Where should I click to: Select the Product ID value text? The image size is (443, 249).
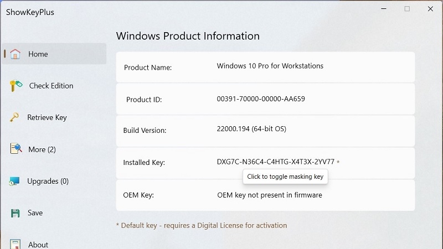(x=260, y=99)
